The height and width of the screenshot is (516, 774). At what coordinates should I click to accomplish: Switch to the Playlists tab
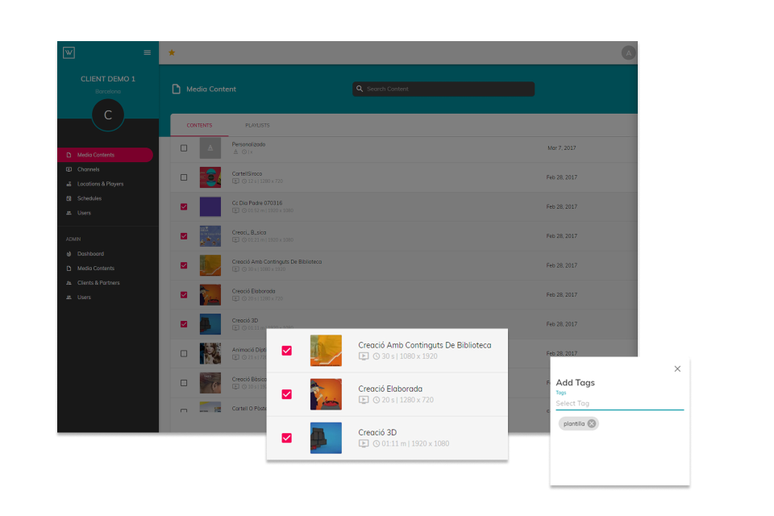258,126
